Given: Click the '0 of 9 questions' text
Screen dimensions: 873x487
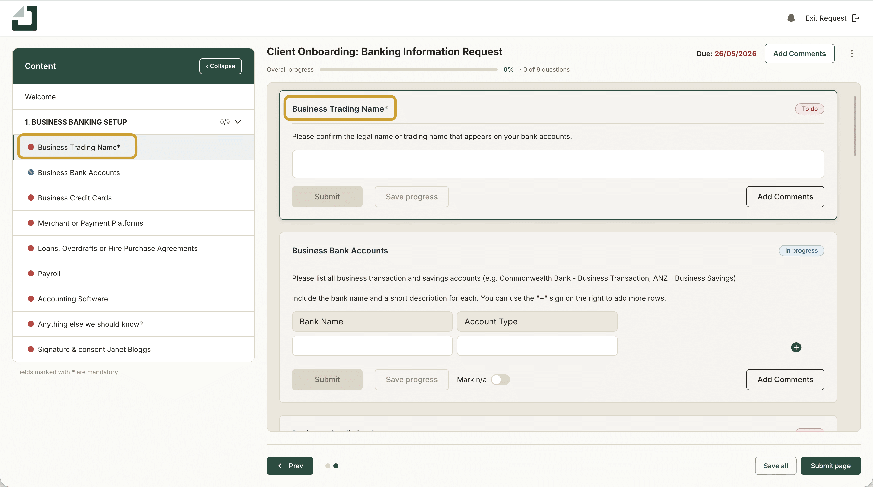Looking at the screenshot, I should pos(546,69).
